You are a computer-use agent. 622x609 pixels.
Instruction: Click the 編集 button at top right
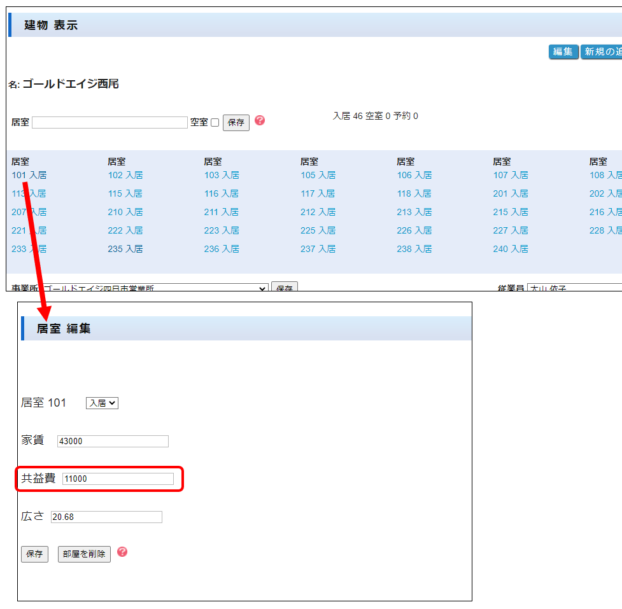pos(563,52)
